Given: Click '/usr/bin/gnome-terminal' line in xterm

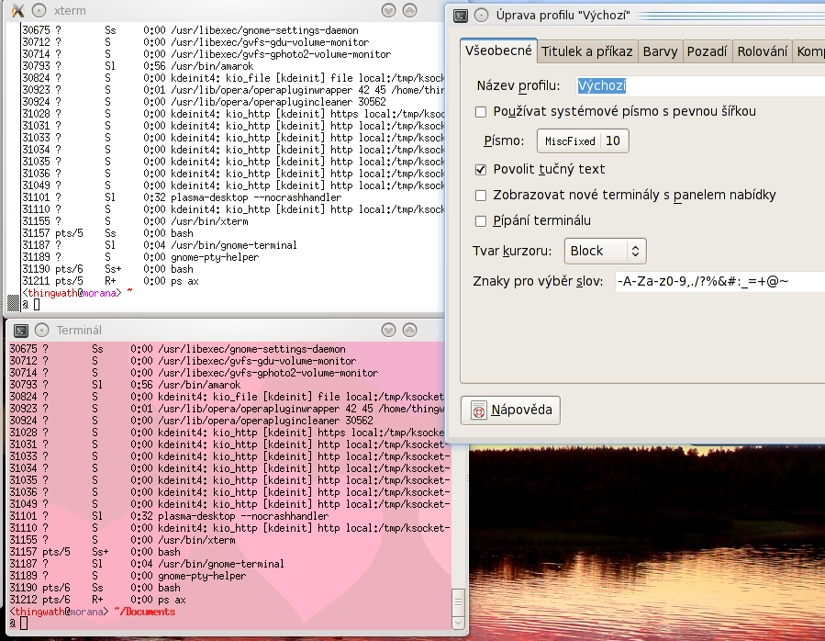Looking at the screenshot, I should [x=234, y=245].
